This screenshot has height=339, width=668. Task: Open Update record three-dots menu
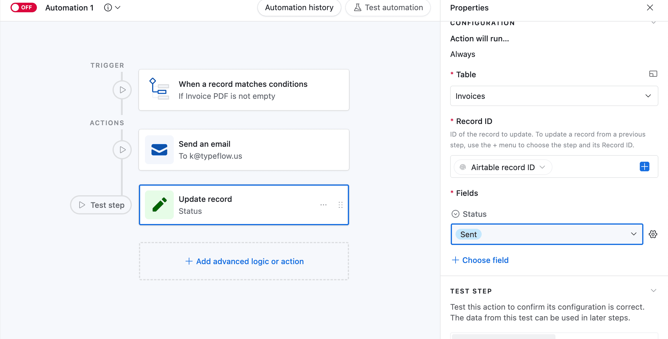[323, 205]
